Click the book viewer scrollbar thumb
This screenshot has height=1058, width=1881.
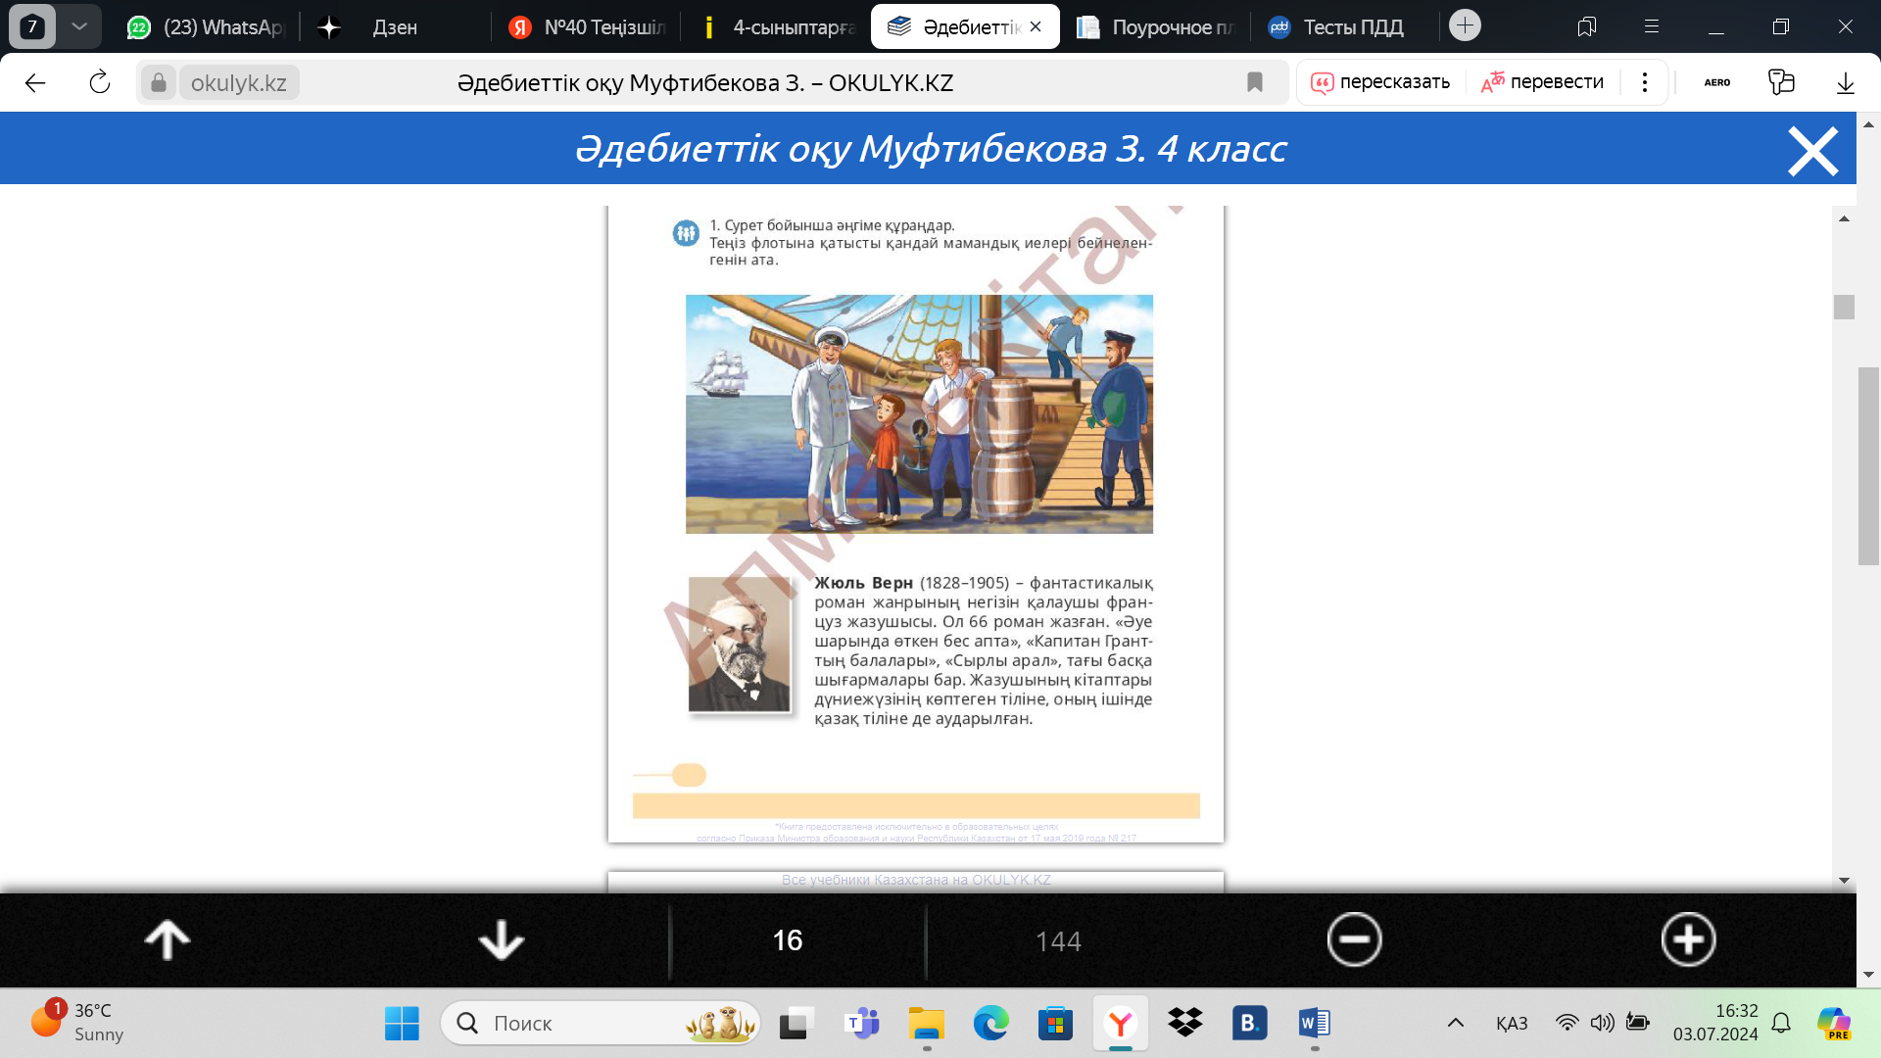tap(1844, 307)
